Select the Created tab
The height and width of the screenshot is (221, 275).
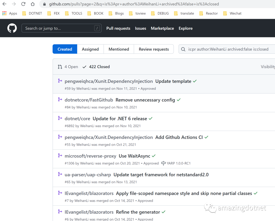tap(65, 49)
